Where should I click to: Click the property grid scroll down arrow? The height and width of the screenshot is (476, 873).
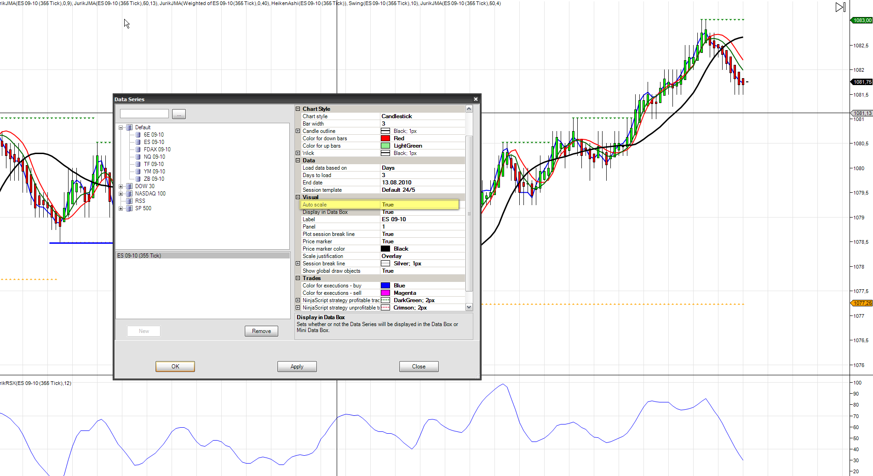(469, 307)
